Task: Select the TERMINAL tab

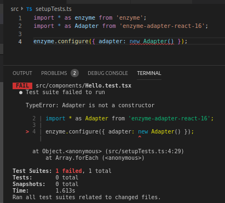Action: (149, 73)
